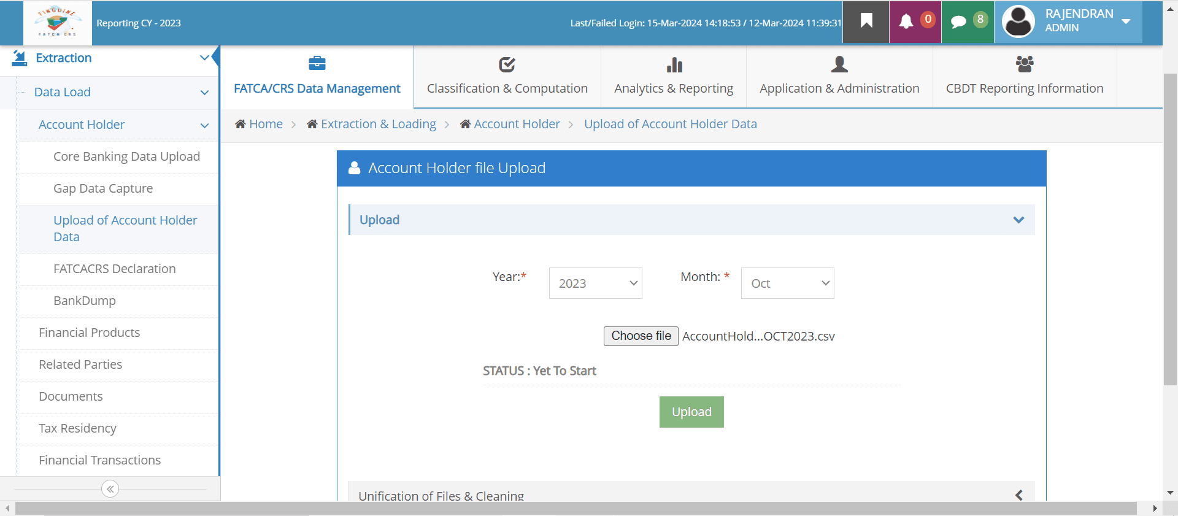Click the FATCA CRS logo
Image resolution: width=1178 pixels, height=516 pixels.
(58, 23)
